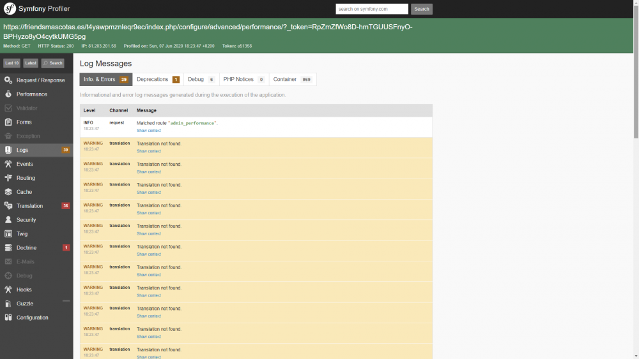This screenshot has width=639, height=359.
Task: Show context for seventh translation warning
Action: tap(149, 275)
